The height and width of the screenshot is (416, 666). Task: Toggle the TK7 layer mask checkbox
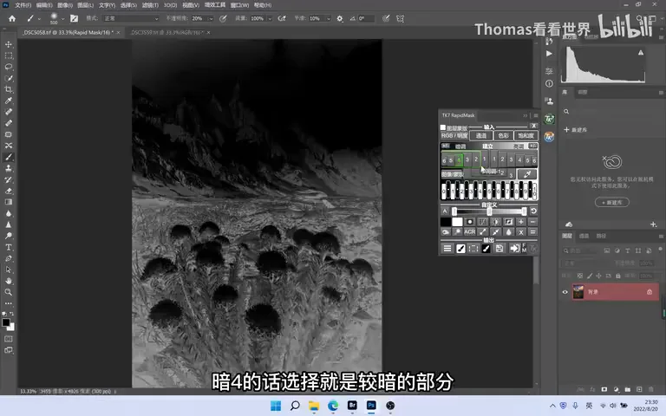pos(443,127)
